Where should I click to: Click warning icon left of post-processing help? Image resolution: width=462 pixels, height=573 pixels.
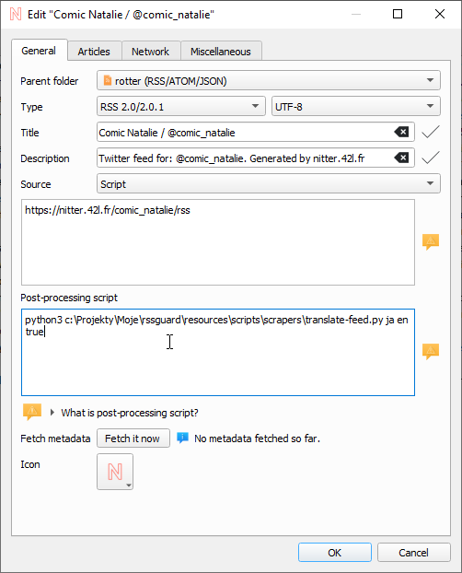(x=32, y=412)
